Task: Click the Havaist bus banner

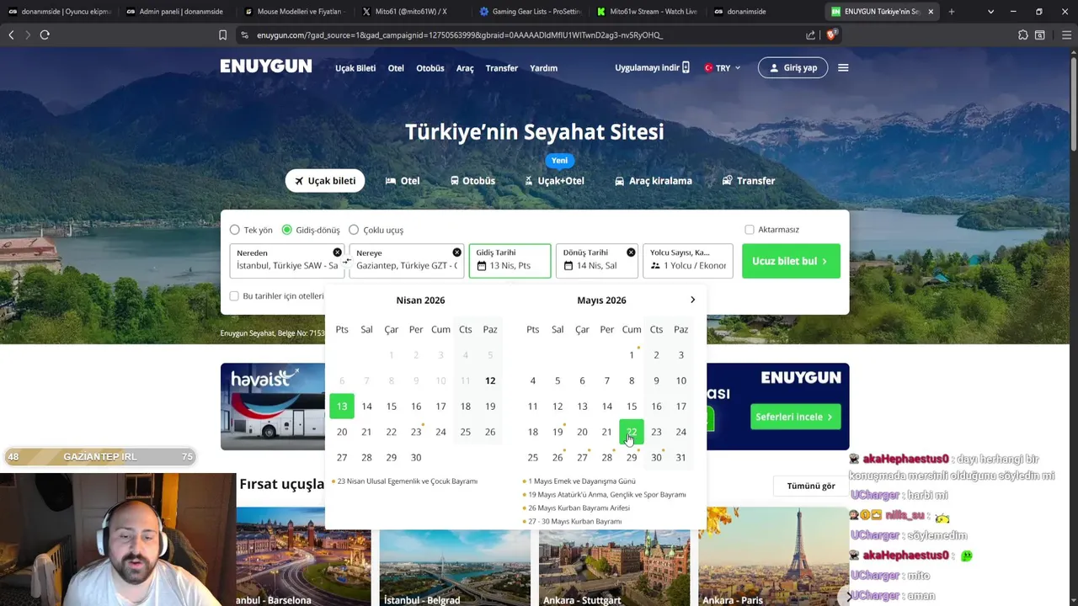Action: (x=273, y=407)
